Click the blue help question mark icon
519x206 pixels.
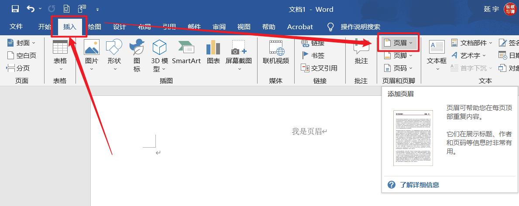pos(392,185)
